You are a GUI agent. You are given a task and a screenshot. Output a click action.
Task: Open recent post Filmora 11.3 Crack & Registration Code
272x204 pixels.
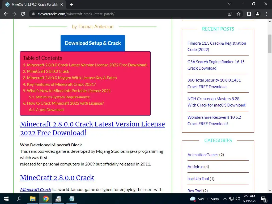pos(217,46)
